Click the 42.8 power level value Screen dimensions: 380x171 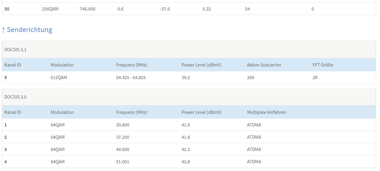coord(186,161)
